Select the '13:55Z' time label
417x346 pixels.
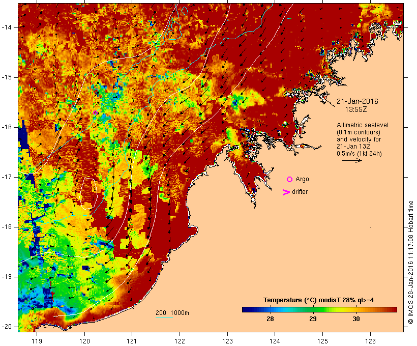coord(356,109)
